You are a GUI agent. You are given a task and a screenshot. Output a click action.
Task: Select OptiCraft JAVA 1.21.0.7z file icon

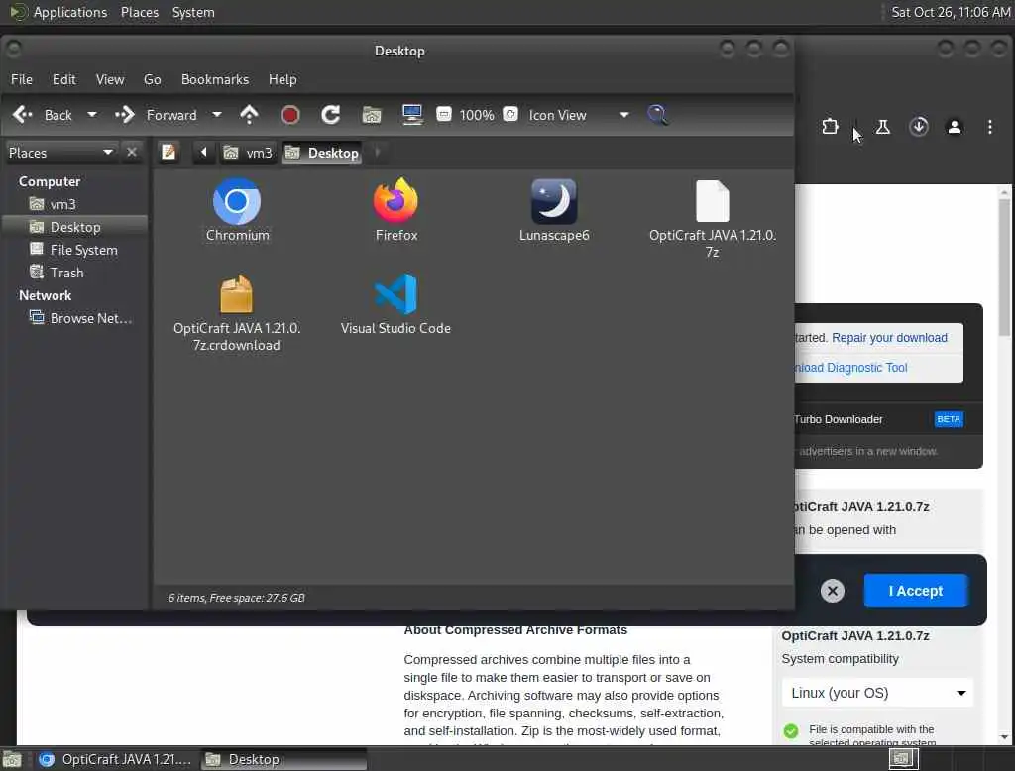[712, 201]
